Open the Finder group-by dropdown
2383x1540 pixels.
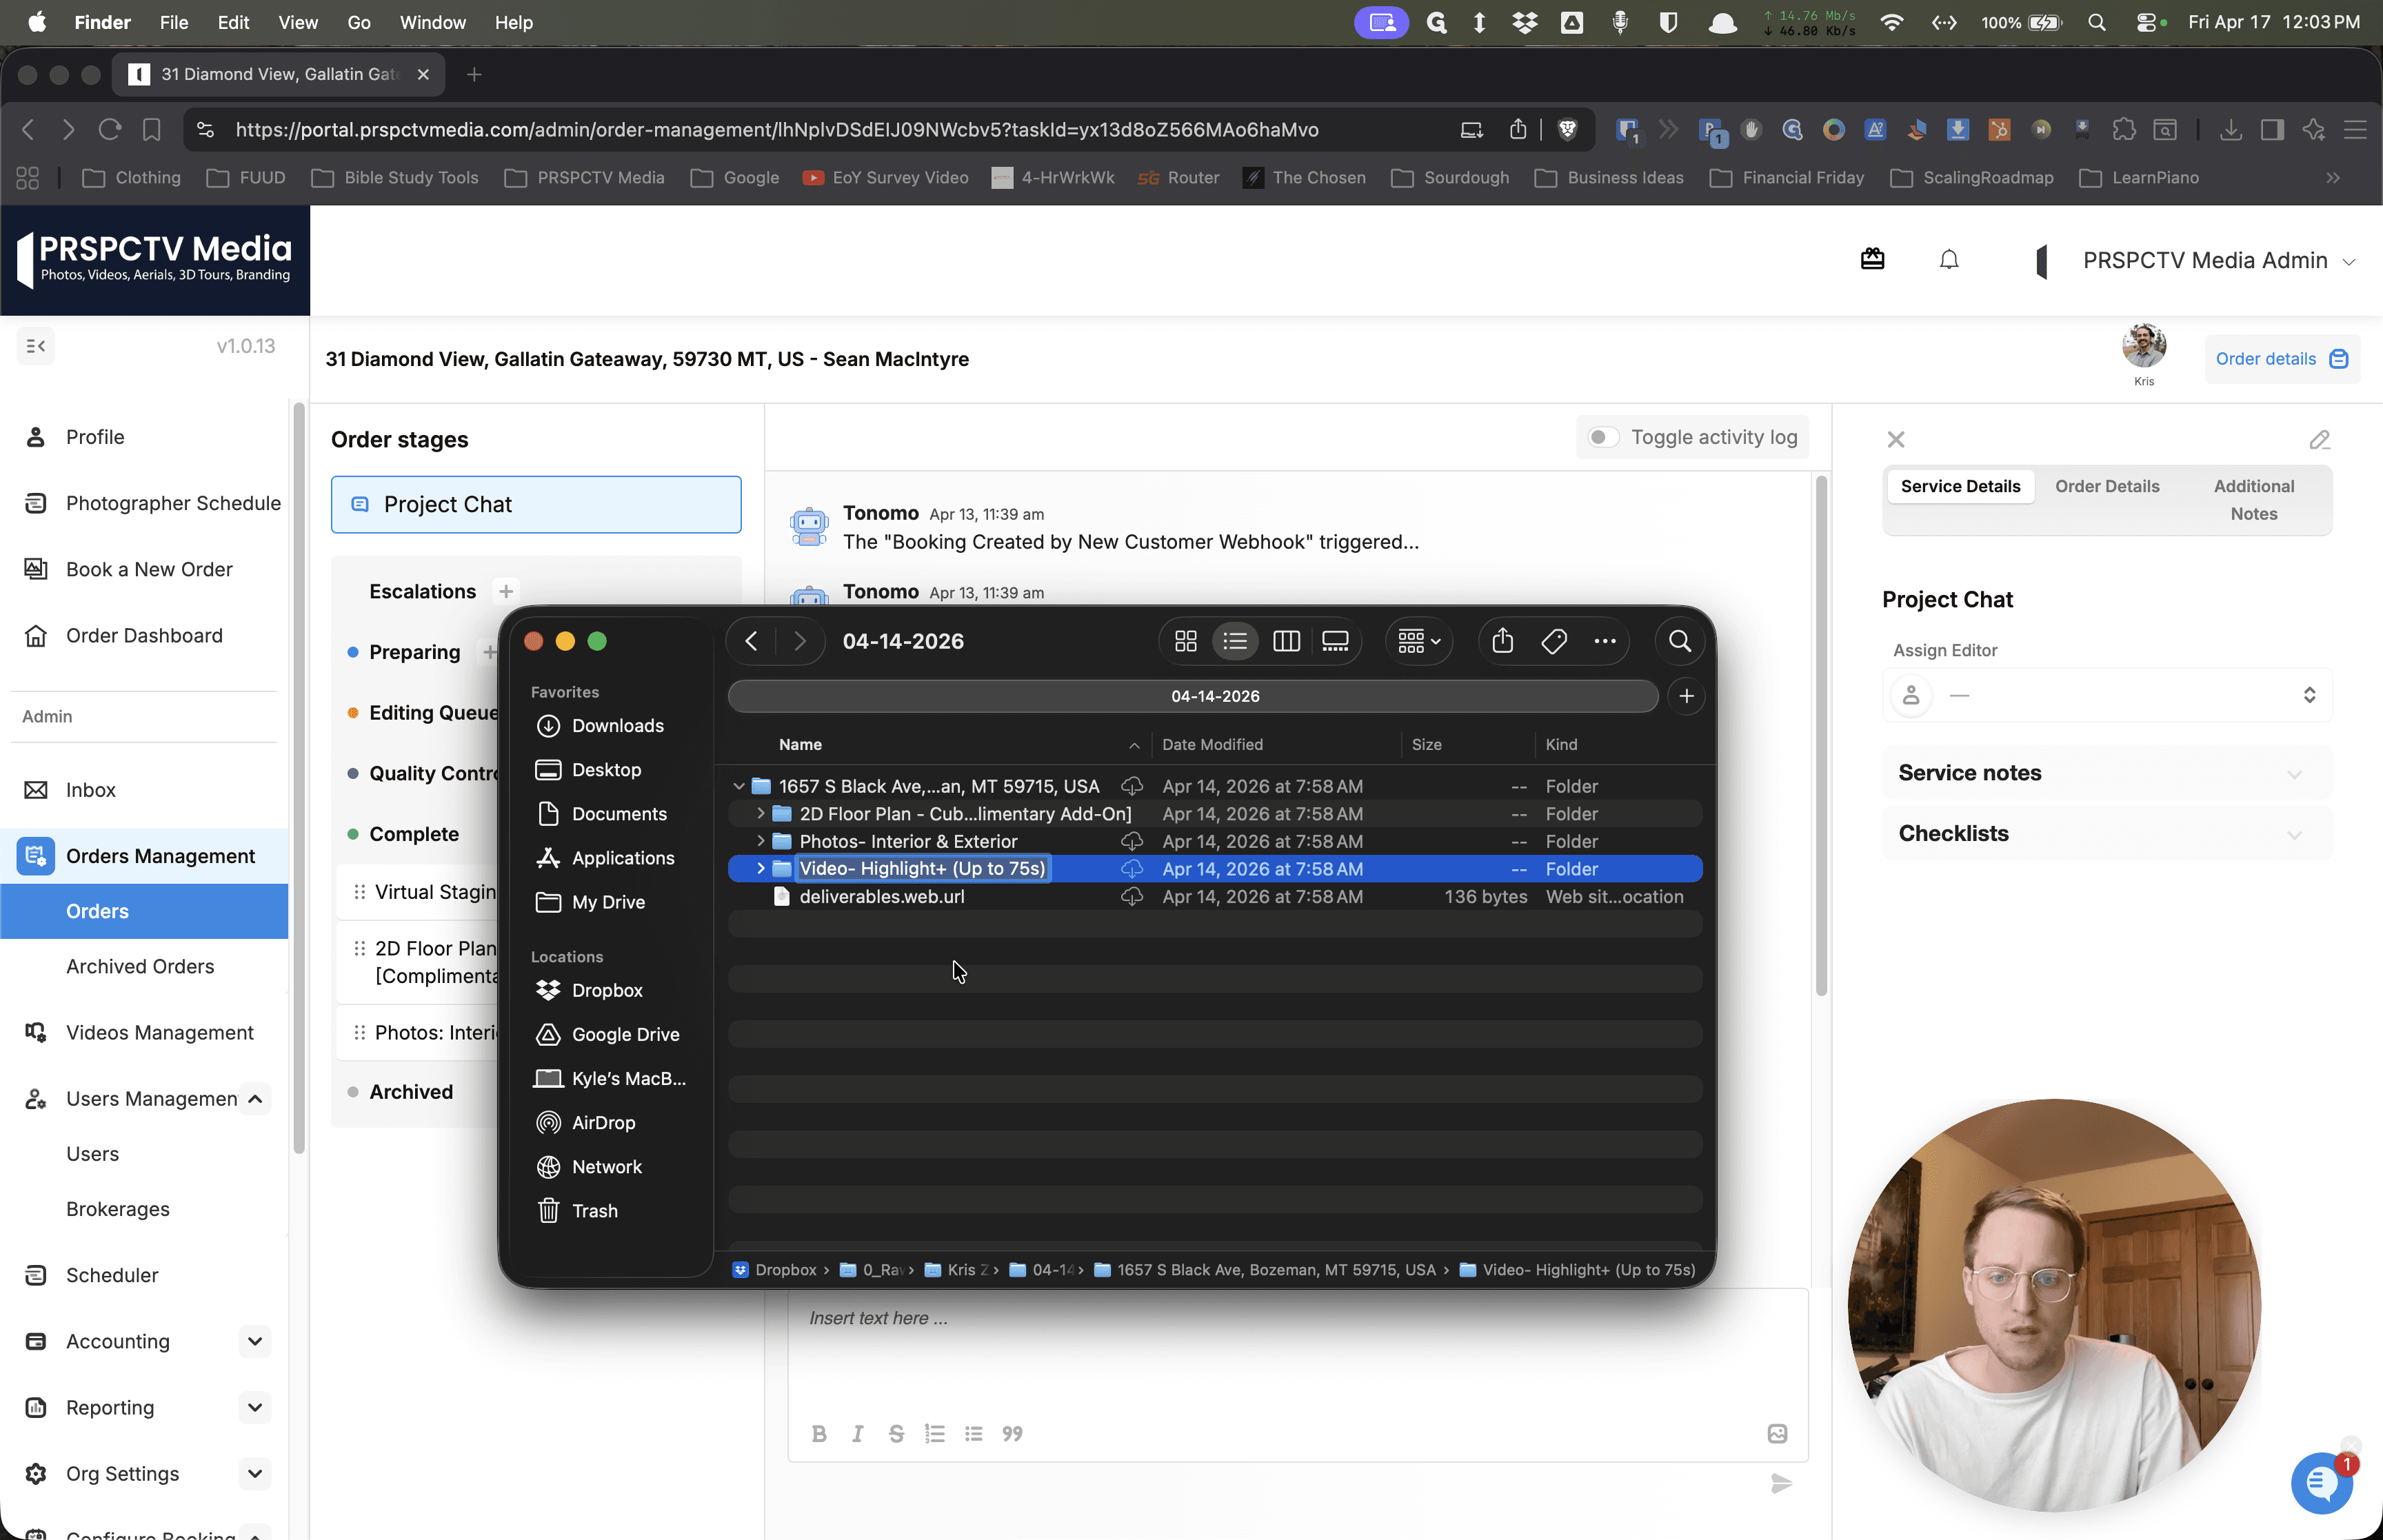(x=1418, y=641)
